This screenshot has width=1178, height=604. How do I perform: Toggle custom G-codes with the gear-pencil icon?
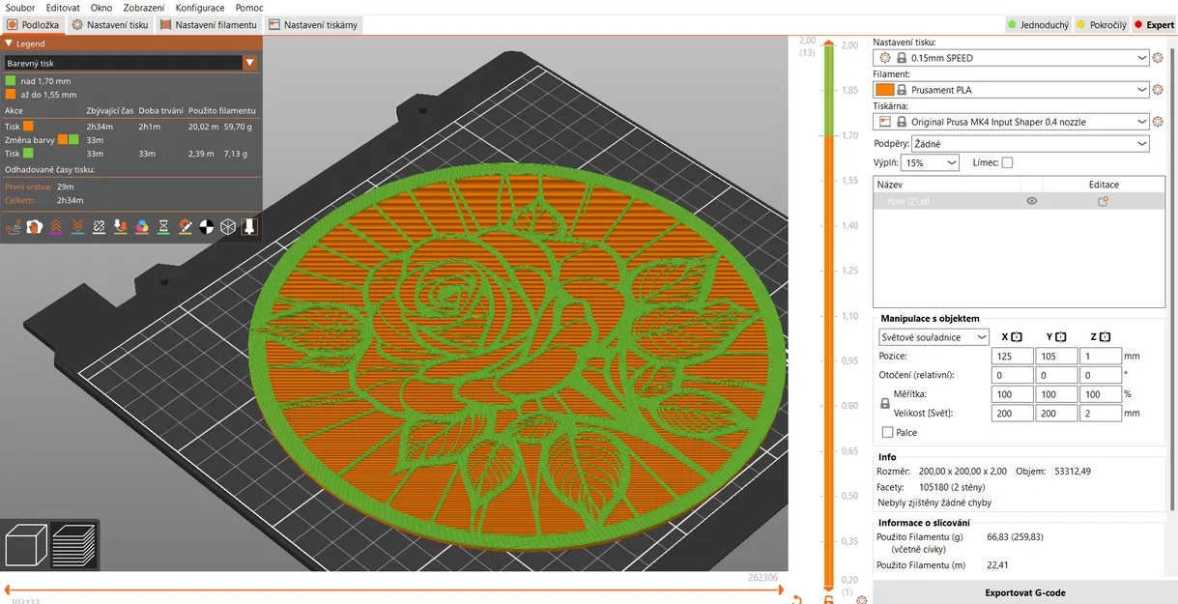[185, 226]
